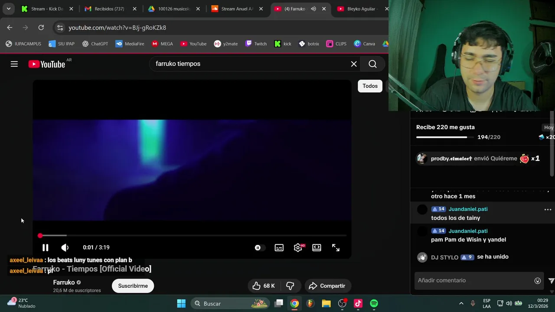View site information icon in address bar
The height and width of the screenshot is (312, 555).
[x=60, y=27]
